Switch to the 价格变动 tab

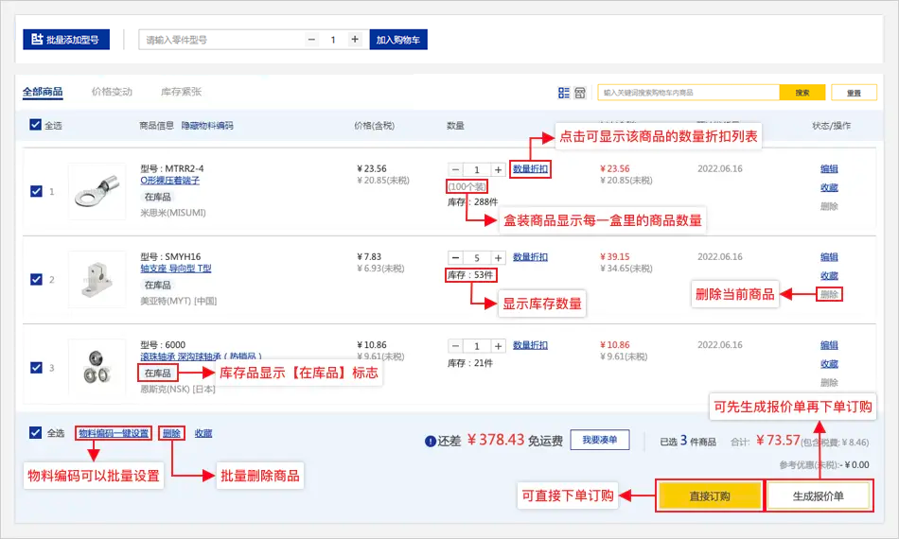[112, 92]
